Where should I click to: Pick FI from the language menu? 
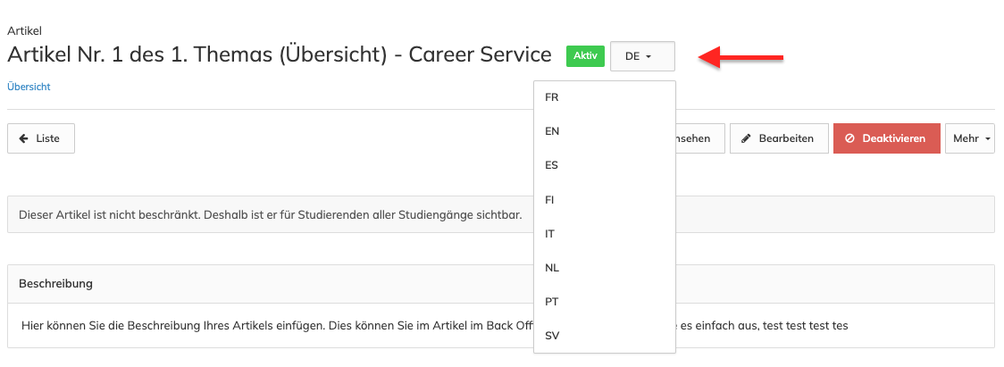tap(550, 199)
